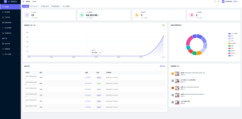The height and width of the screenshot is (119, 242).
Task: Enter fullscreen mode via top-right icon
Action: pyautogui.click(x=215, y=2)
